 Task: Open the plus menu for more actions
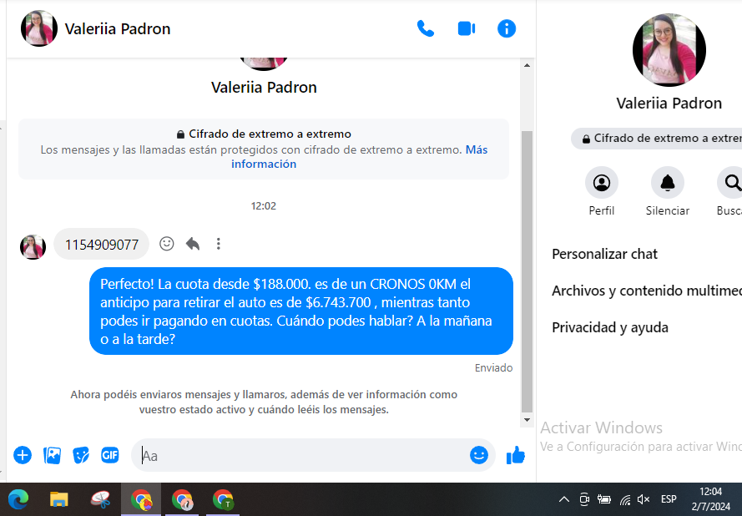23,455
